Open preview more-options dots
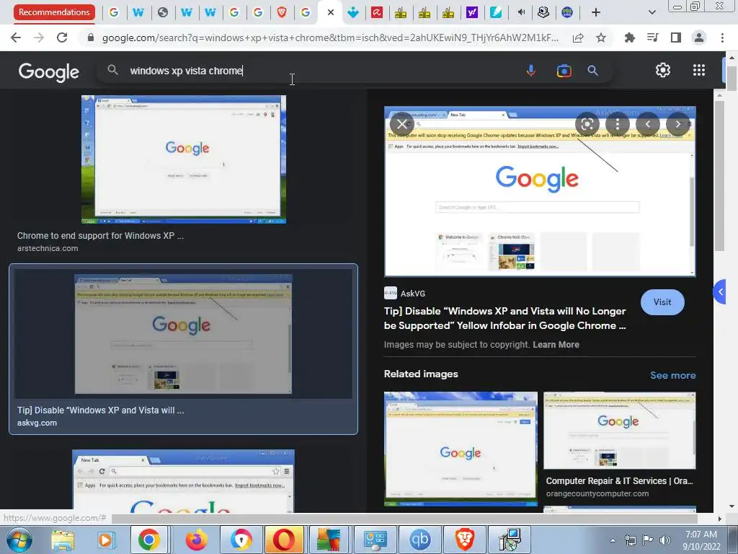This screenshot has width=738, height=554. pyautogui.click(x=618, y=124)
